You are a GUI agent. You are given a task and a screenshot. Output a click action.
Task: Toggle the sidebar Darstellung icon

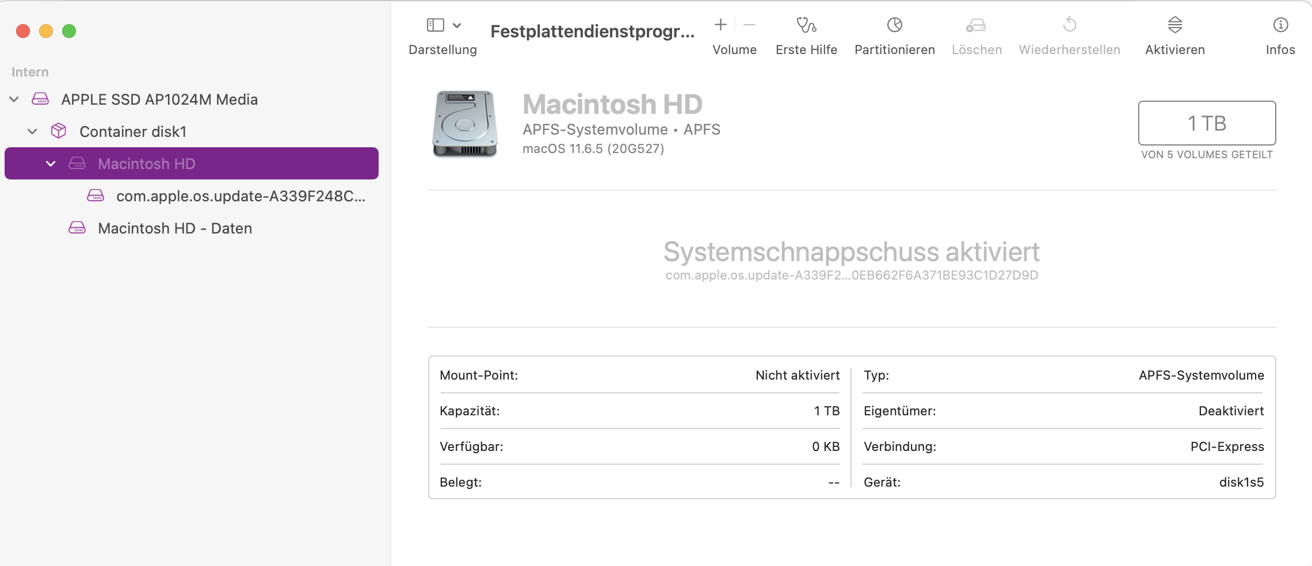435,25
